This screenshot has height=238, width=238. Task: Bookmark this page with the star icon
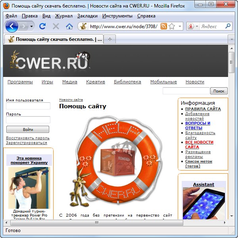(x=171, y=27)
